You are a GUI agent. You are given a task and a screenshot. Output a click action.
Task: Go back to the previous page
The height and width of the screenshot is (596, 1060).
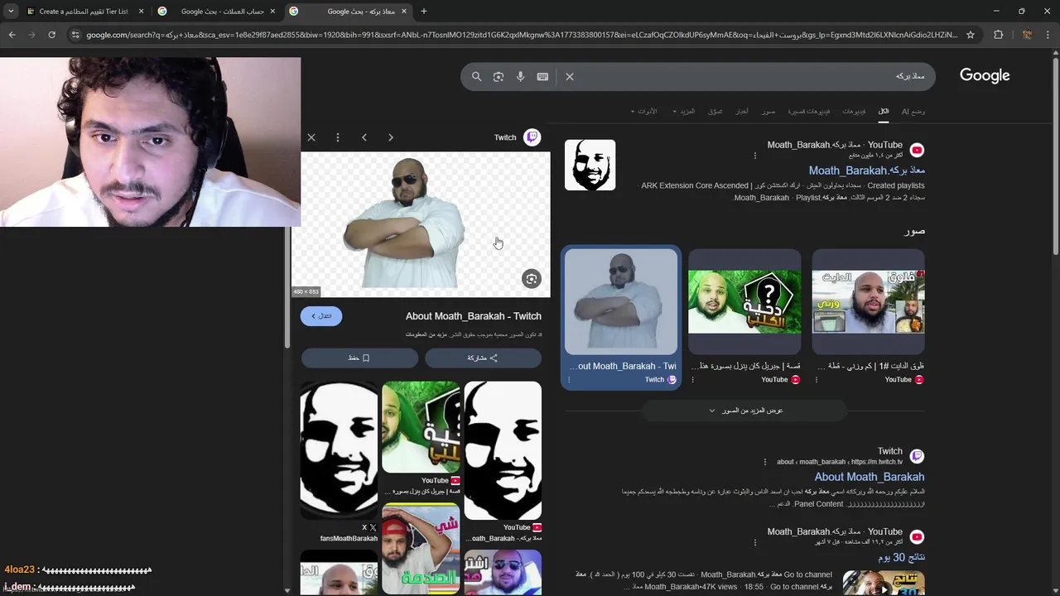12,35
